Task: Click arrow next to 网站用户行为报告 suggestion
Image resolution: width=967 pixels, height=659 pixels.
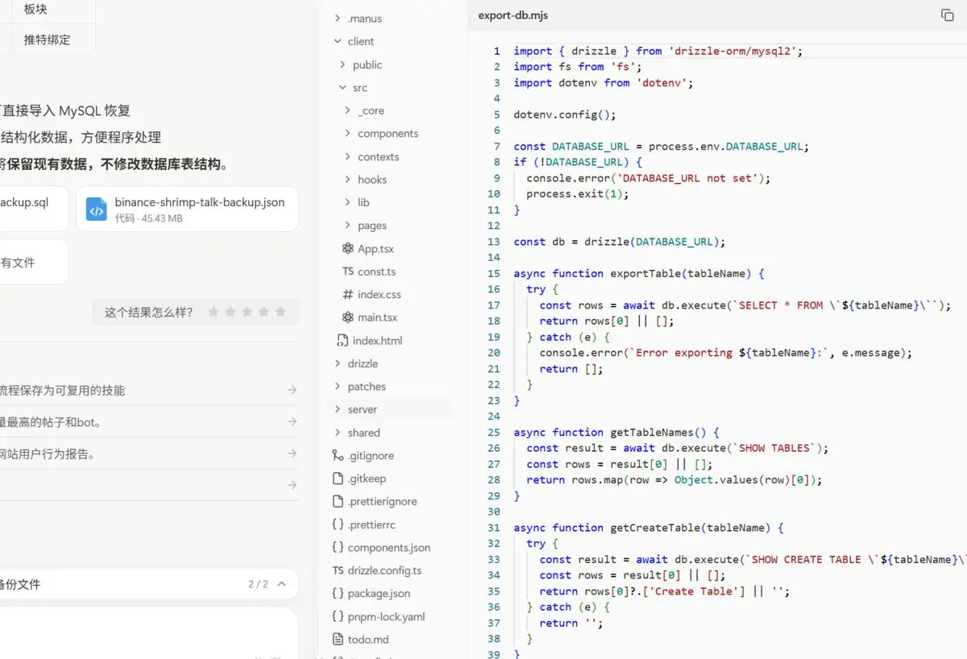Action: click(292, 454)
